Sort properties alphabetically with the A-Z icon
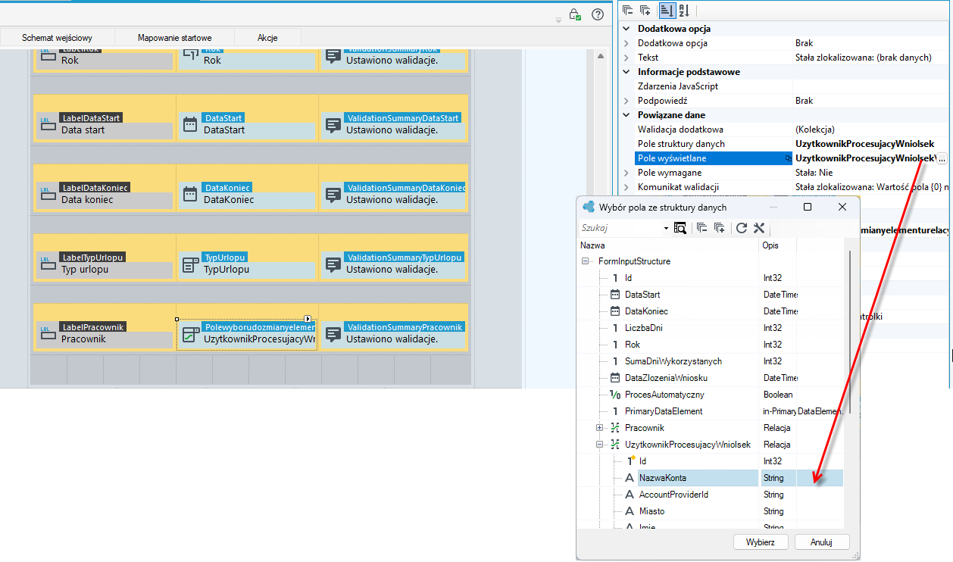 pyautogui.click(x=684, y=11)
